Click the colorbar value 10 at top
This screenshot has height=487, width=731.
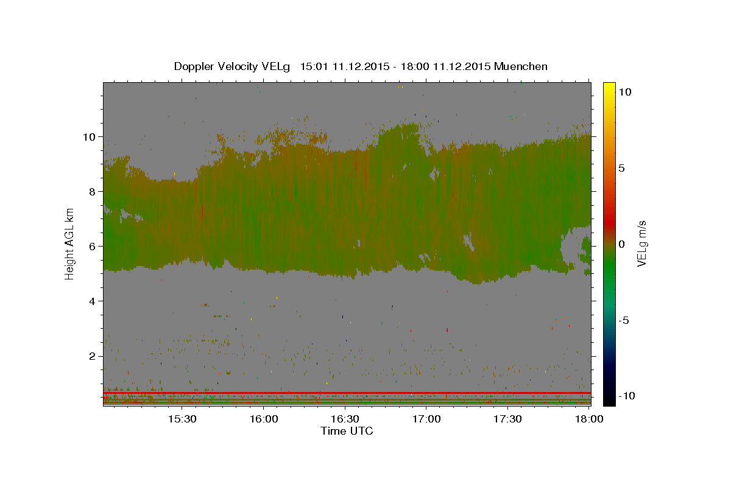click(x=625, y=92)
